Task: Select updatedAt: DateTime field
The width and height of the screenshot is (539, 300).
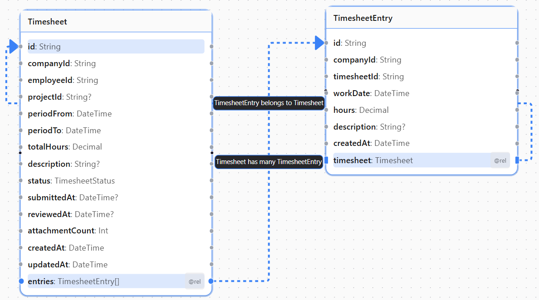Action: 116,264
